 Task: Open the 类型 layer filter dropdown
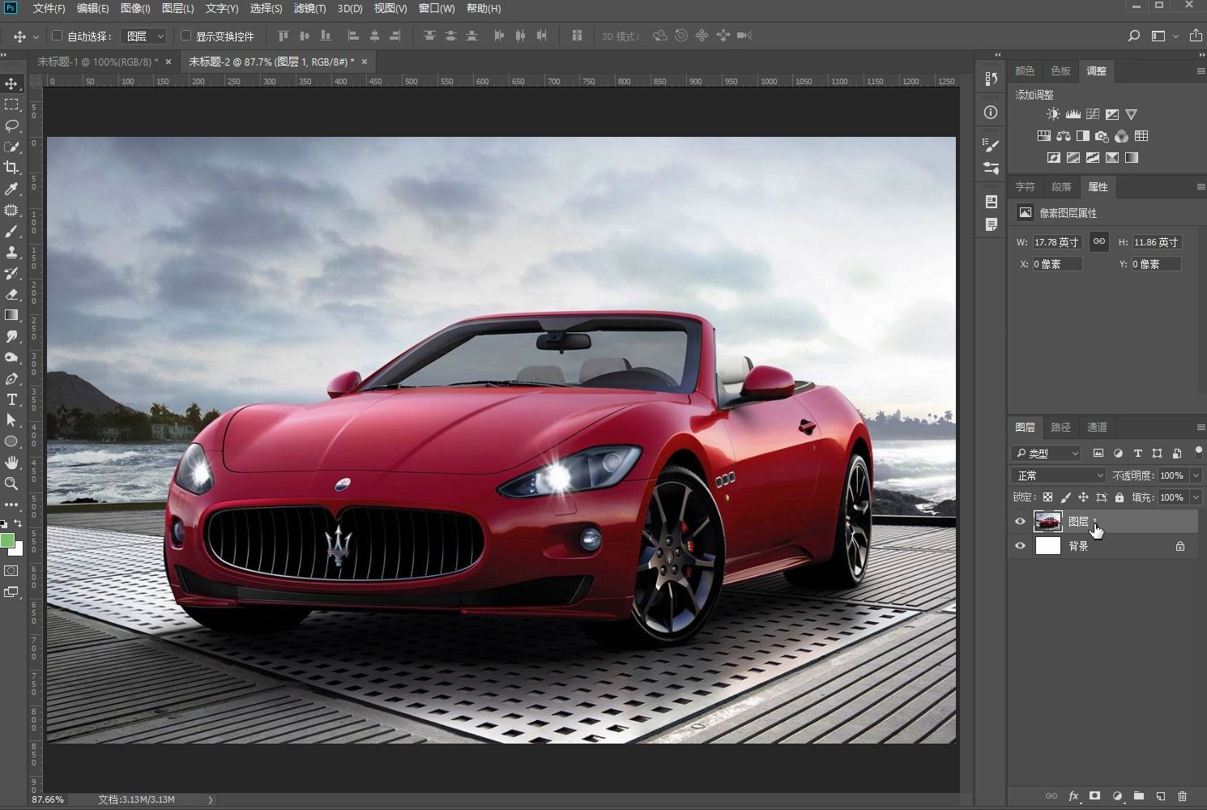(1047, 453)
